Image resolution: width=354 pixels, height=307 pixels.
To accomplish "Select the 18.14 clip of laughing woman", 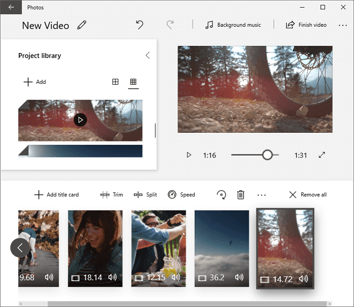I will 95,247.
